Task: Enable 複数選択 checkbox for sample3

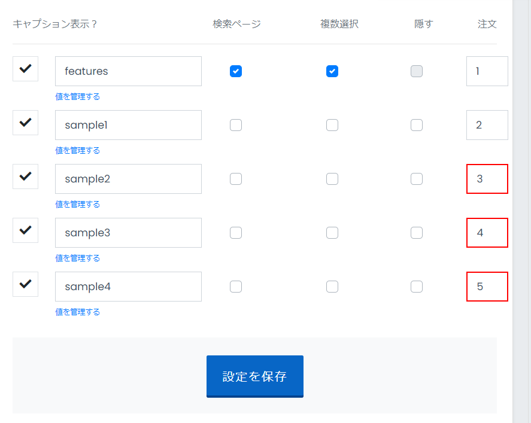Action: [332, 233]
